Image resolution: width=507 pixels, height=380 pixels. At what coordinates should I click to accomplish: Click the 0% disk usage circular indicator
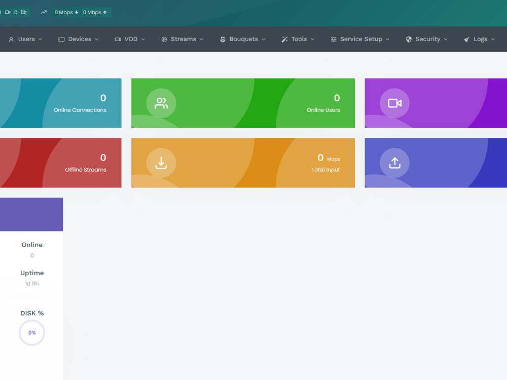click(x=31, y=332)
